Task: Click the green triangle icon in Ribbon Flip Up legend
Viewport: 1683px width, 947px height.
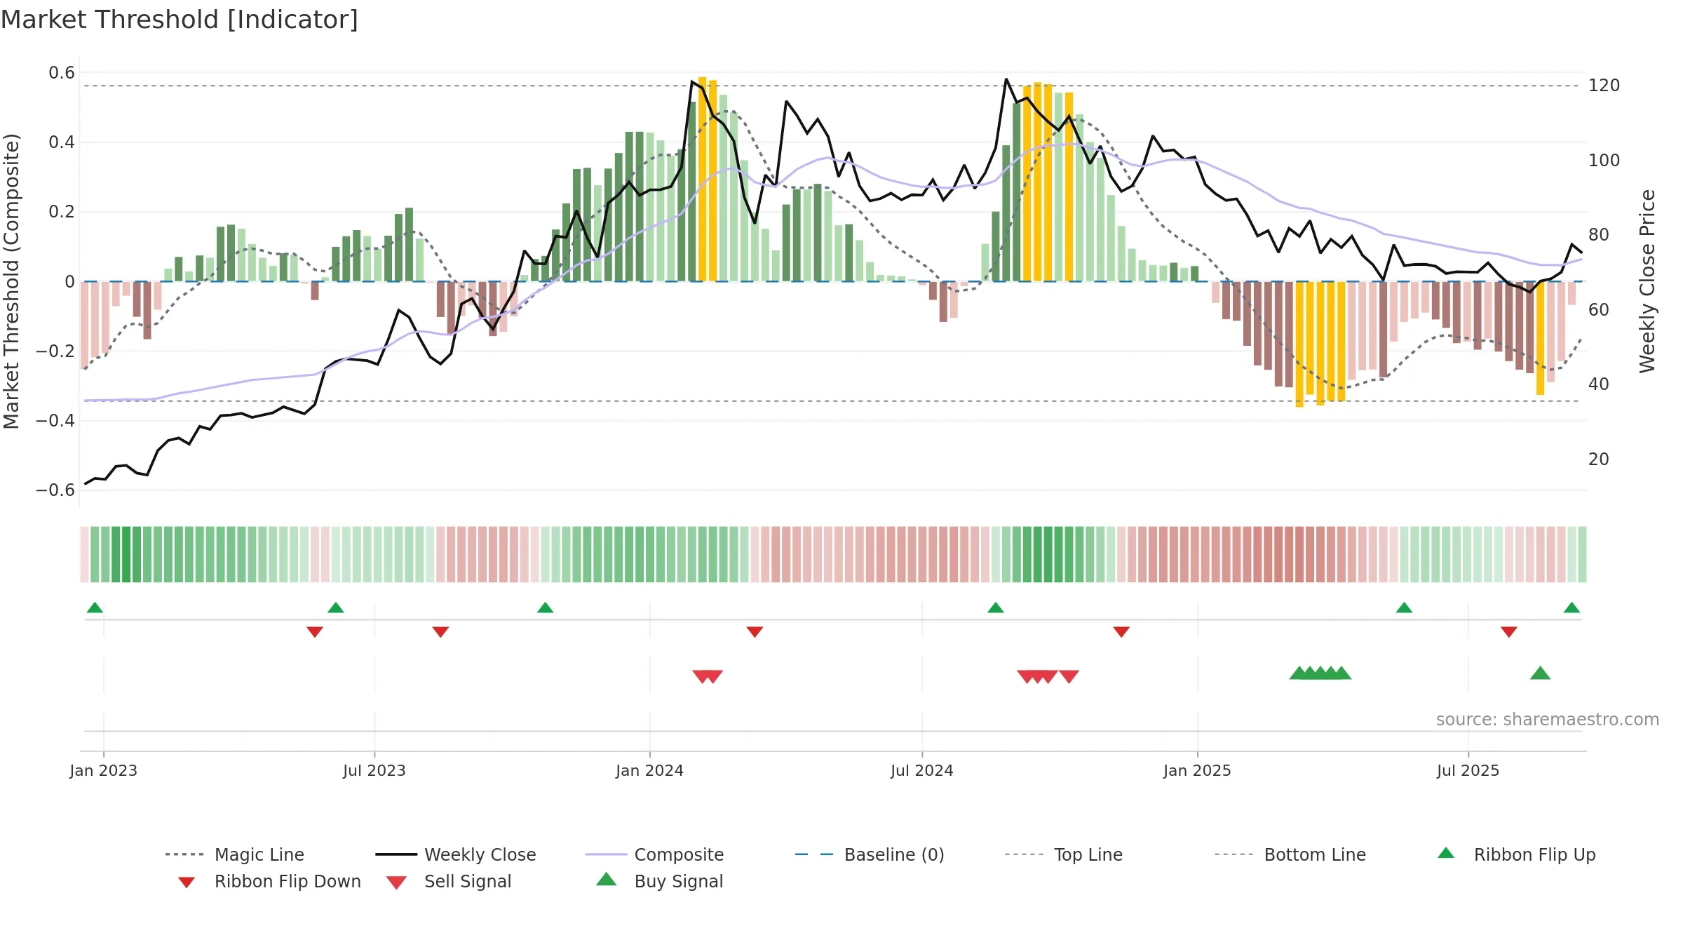Action: (1446, 853)
